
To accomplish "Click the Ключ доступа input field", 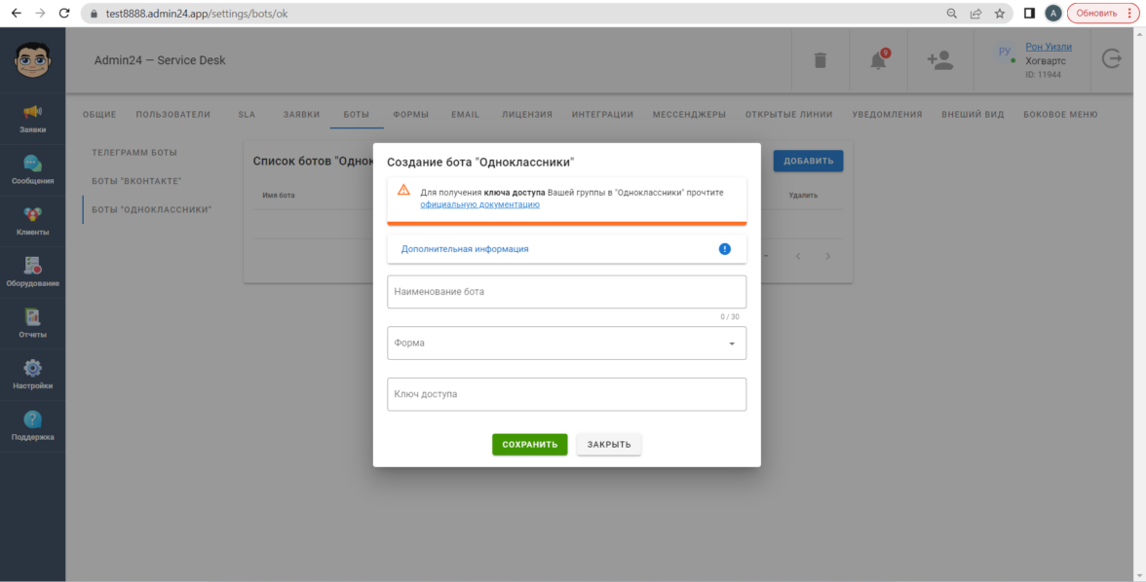I will pos(566,394).
